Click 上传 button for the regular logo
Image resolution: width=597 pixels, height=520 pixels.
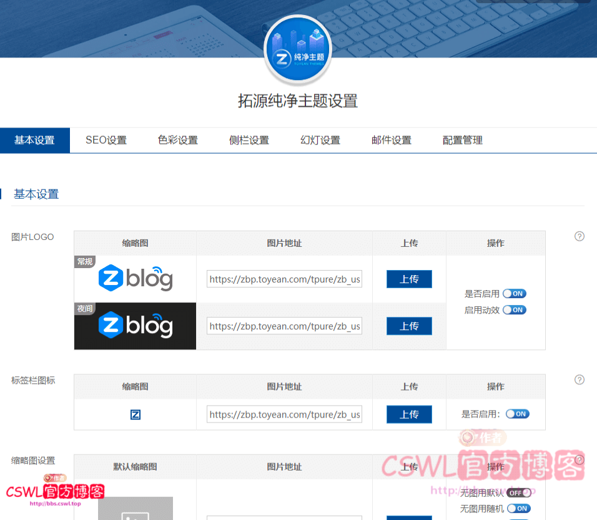409,279
